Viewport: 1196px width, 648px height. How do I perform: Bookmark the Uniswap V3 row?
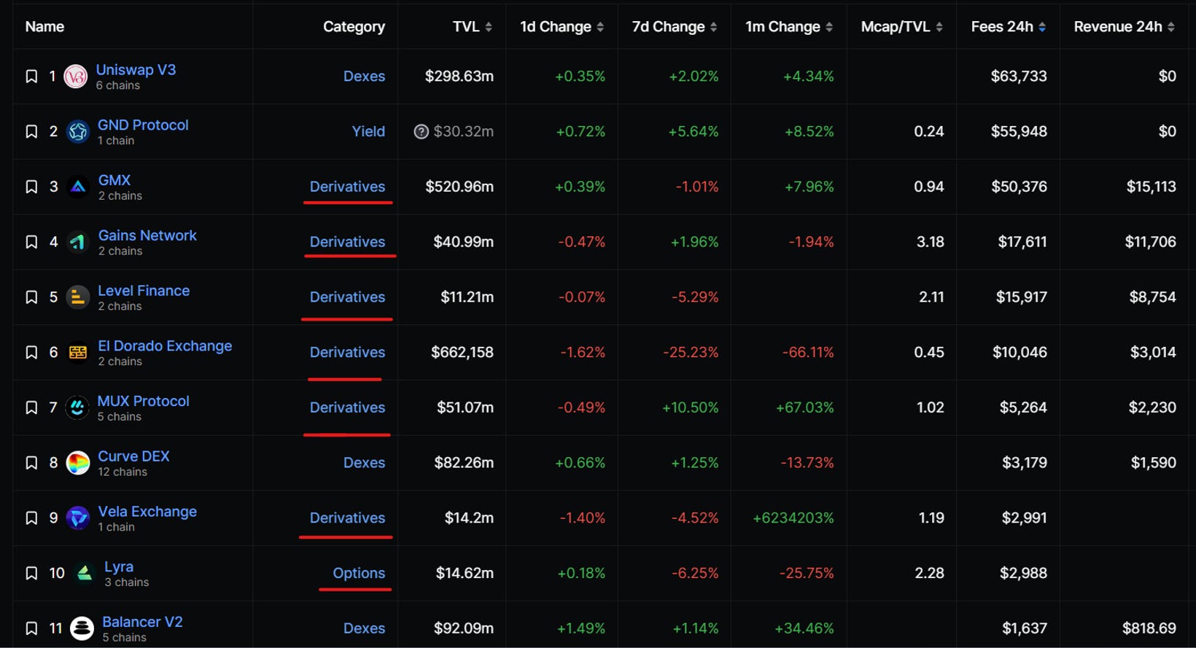coord(31,76)
